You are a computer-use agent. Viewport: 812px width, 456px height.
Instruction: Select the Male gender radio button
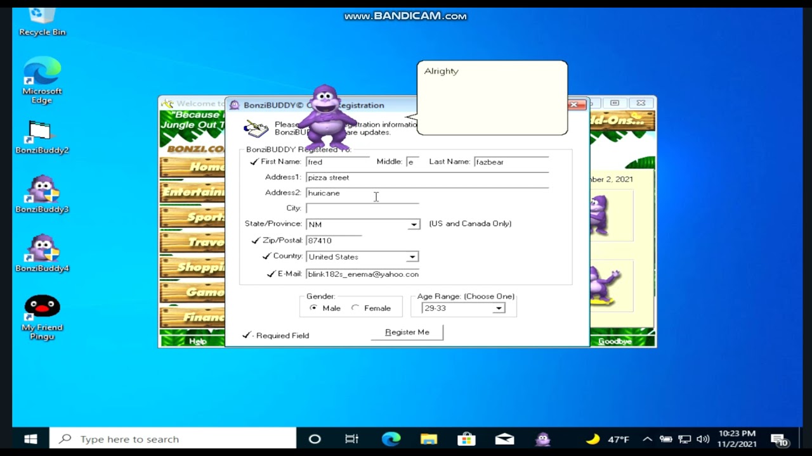point(313,308)
